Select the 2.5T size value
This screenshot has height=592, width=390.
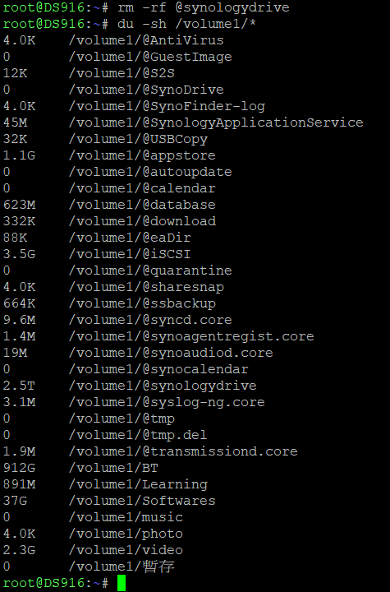pos(19,386)
